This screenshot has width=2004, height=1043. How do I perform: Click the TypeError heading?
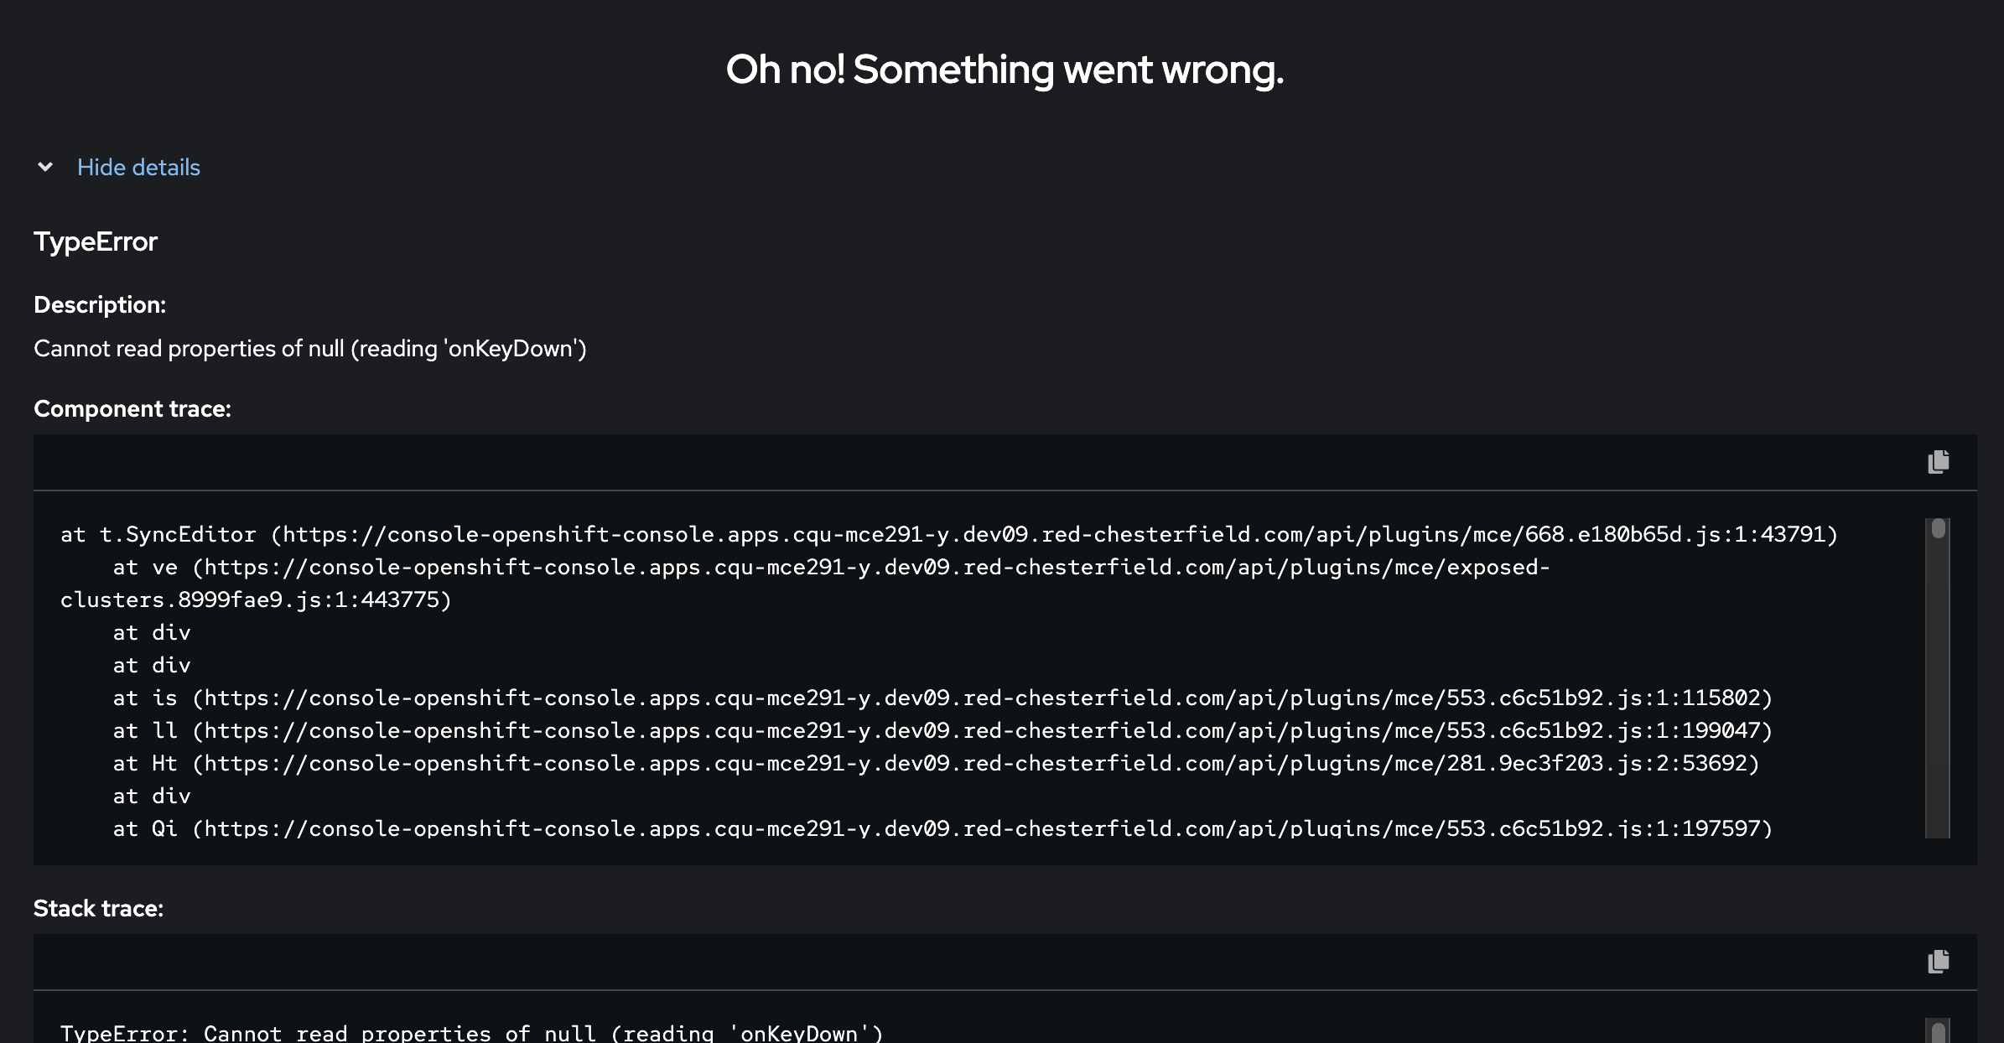[96, 241]
